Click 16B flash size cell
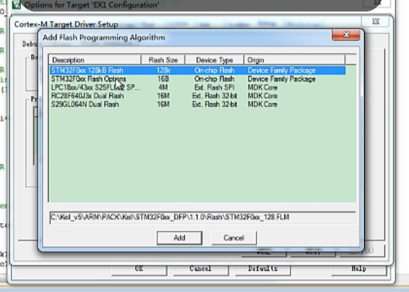 [163, 79]
